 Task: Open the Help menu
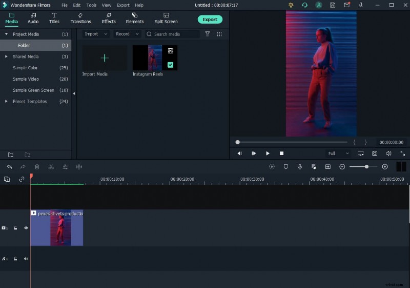pos(139,5)
